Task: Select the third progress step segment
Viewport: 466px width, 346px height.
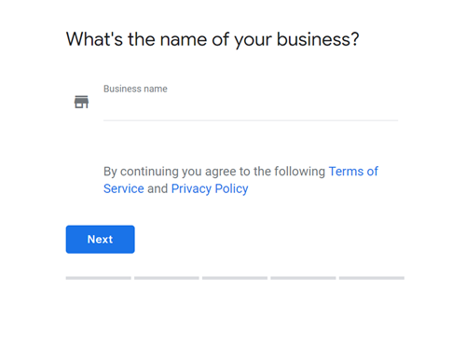Action: click(235, 278)
